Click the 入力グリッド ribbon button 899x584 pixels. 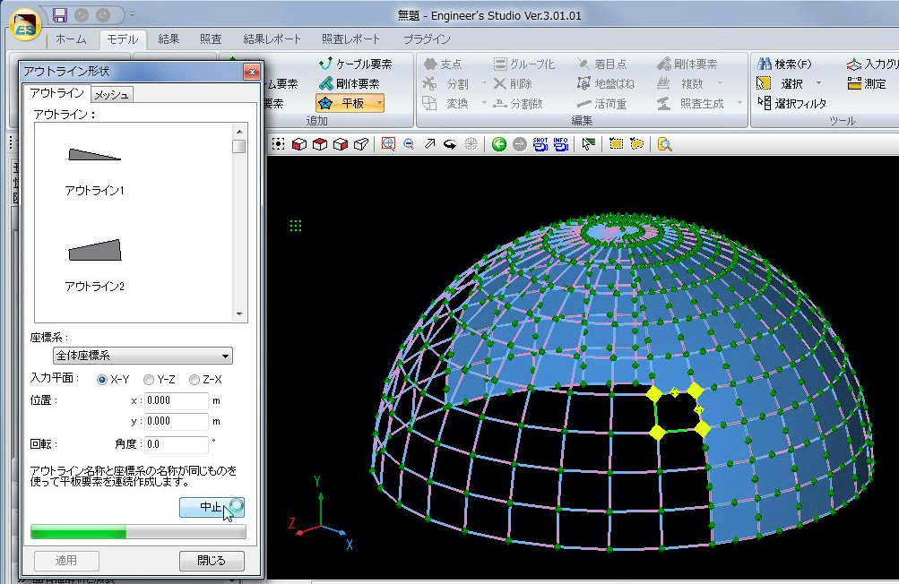click(872, 64)
